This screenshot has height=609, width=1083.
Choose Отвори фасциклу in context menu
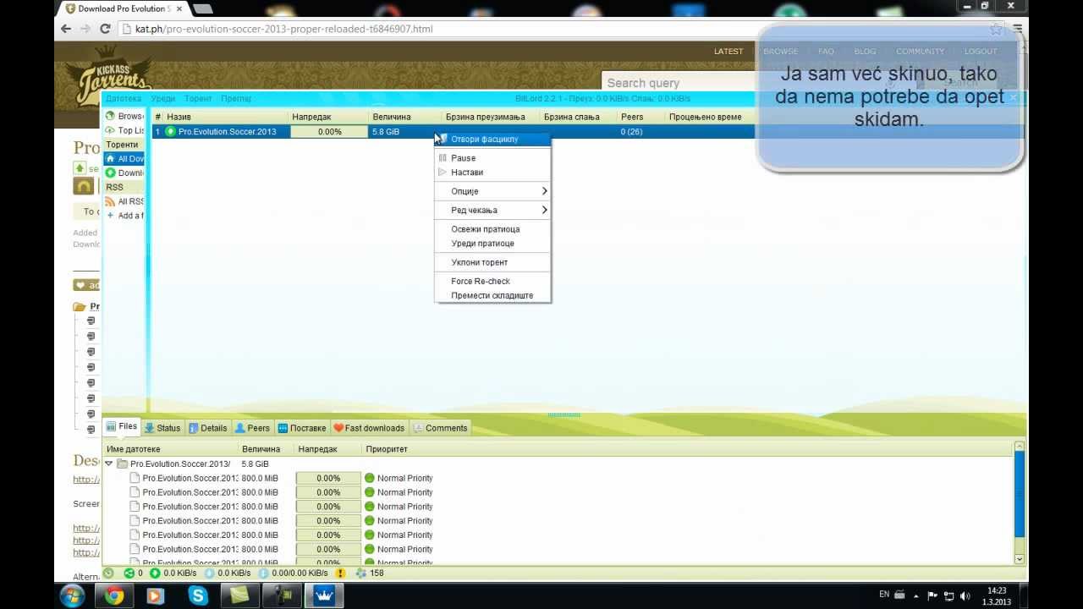[492, 139]
